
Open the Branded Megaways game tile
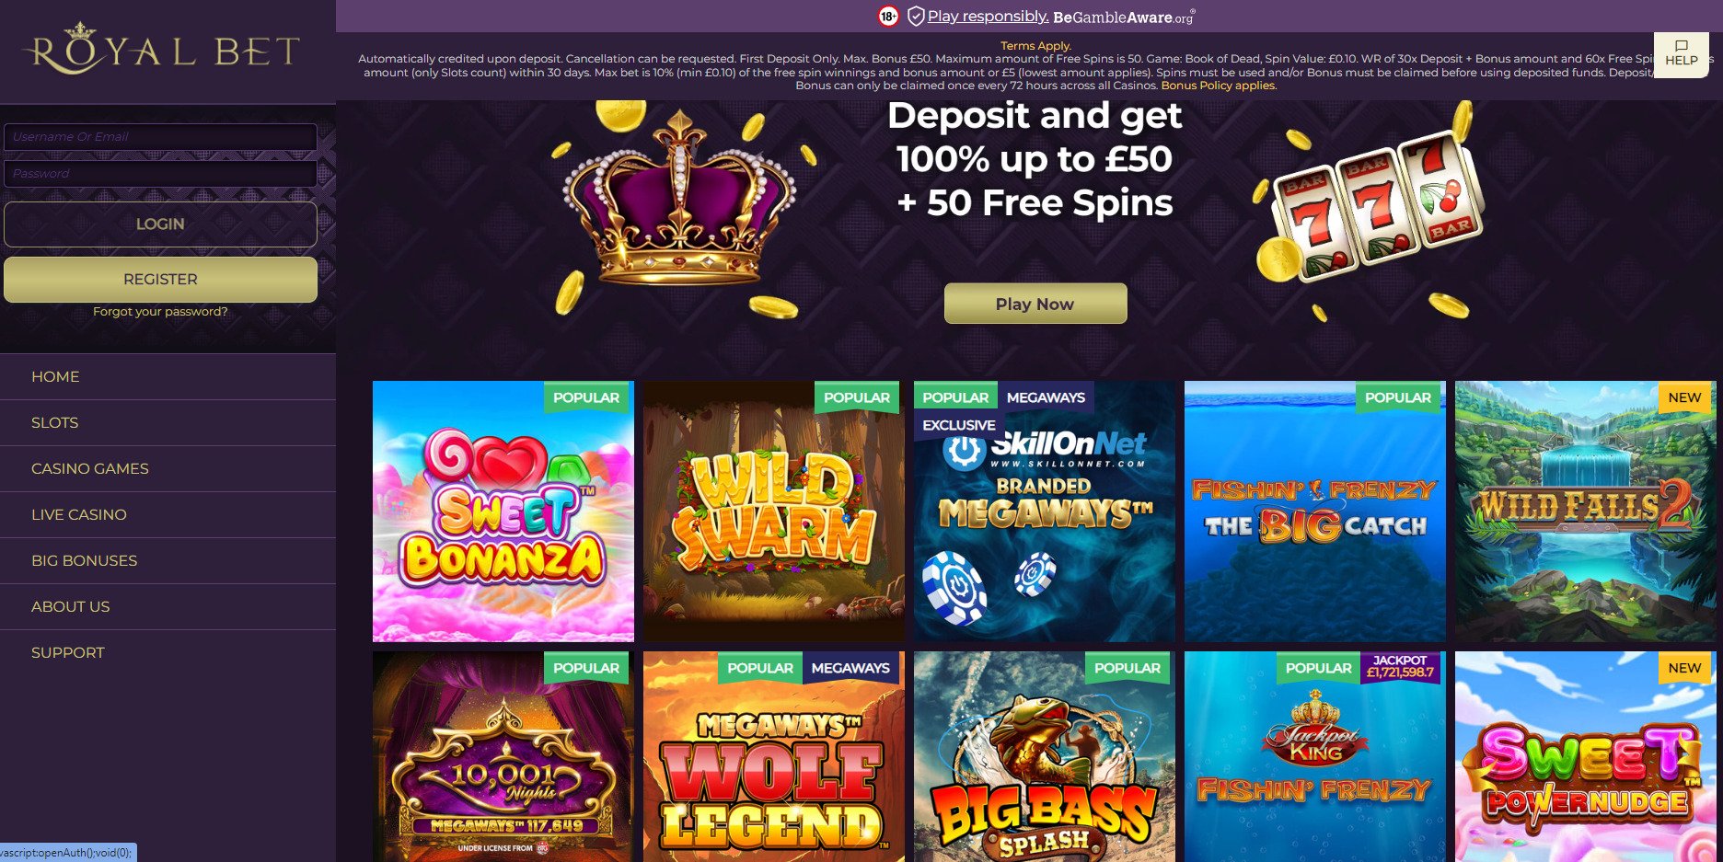click(1044, 511)
